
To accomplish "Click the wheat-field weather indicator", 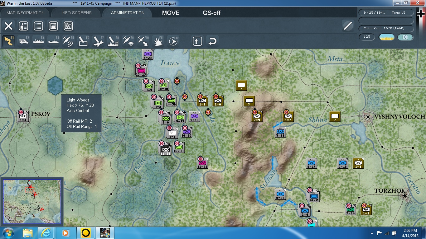I will [x=387, y=37].
